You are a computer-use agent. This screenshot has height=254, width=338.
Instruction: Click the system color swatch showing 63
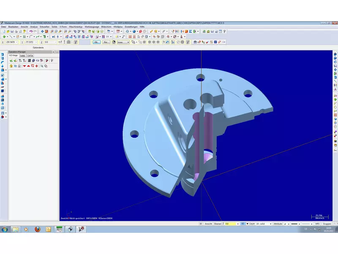(x=243, y=224)
